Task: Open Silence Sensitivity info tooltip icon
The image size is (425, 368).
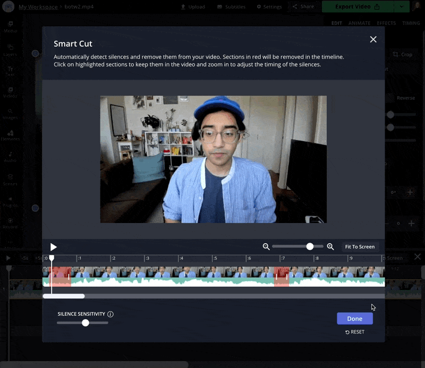Action: (110, 314)
